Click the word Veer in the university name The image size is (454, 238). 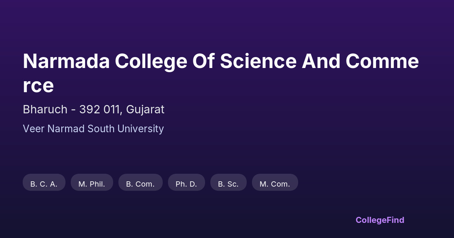[x=34, y=129]
